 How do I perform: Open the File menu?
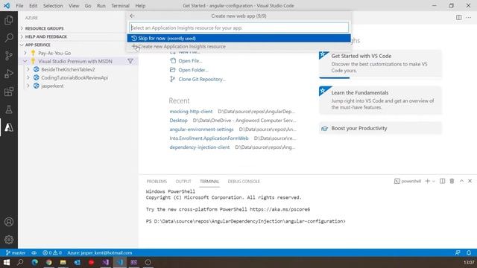[x=19, y=5]
